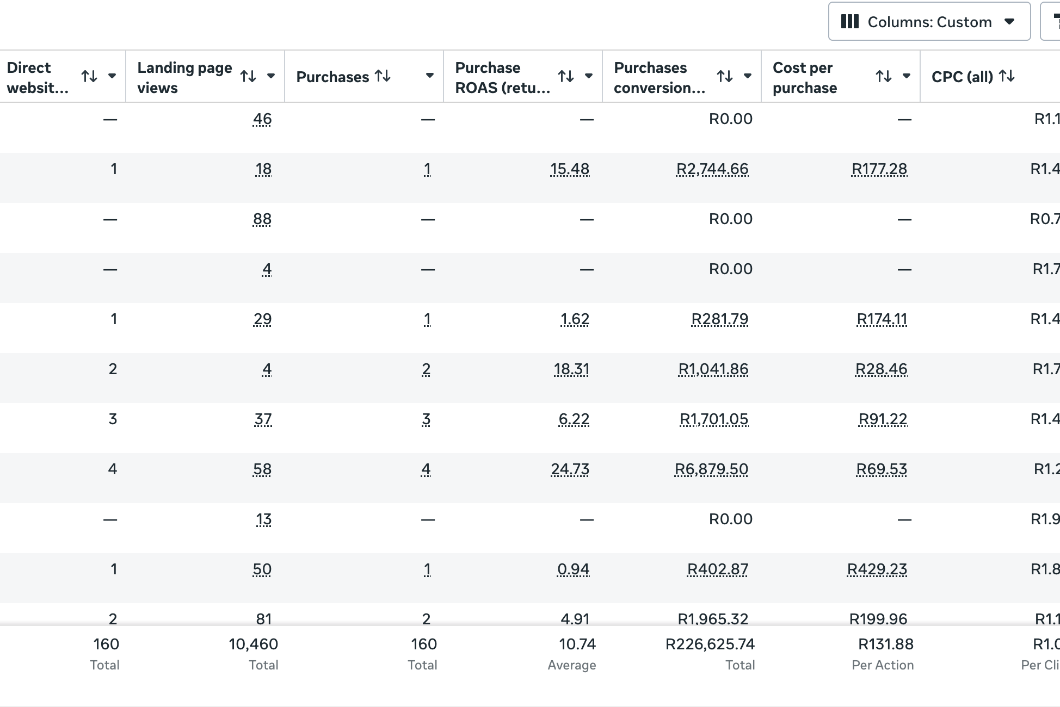Viewport: 1060px width, 707px height.
Task: Select the 24.73 Purchase ROAS value
Action: coord(570,468)
